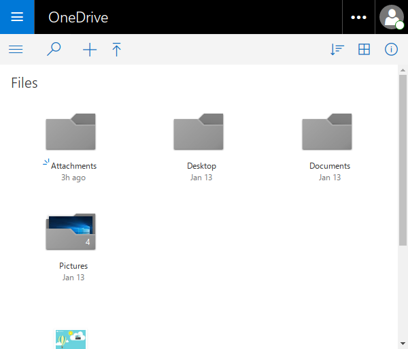Open the sort options icon
The image size is (408, 349).
point(337,49)
